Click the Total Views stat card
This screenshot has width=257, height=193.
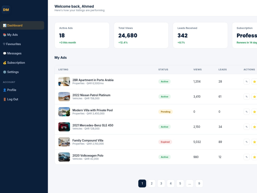(141, 35)
